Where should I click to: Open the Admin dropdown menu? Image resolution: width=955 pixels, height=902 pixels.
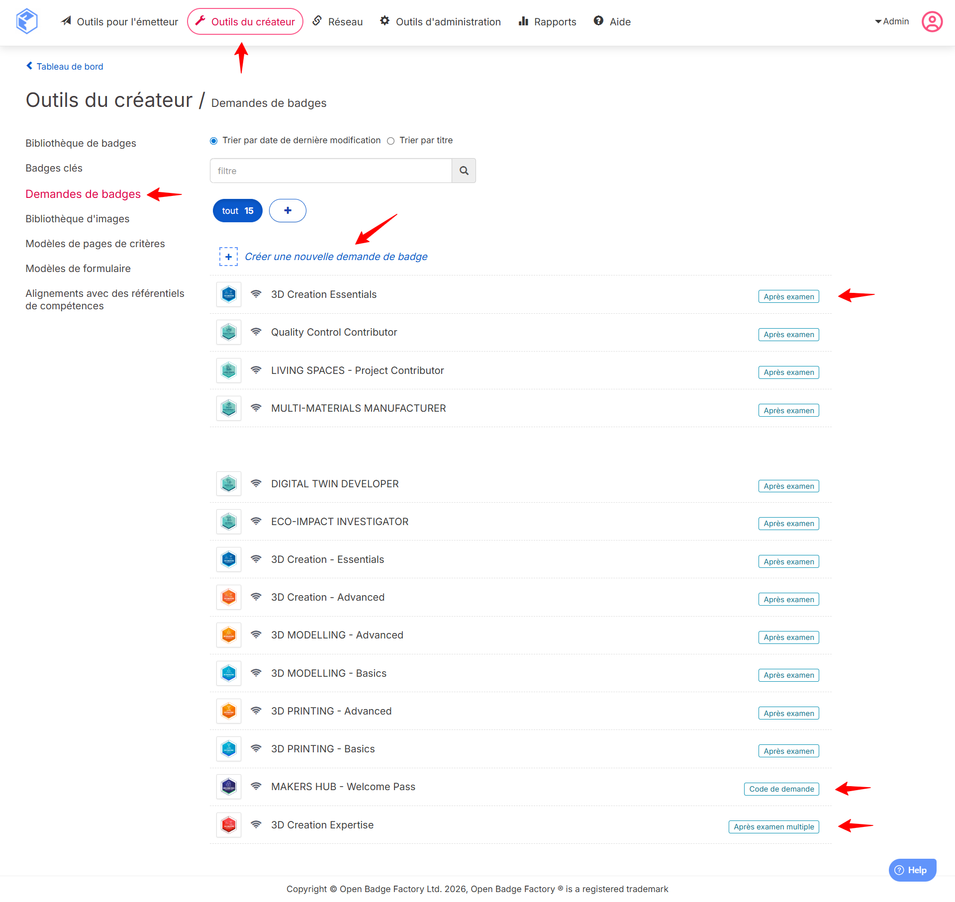tap(892, 21)
